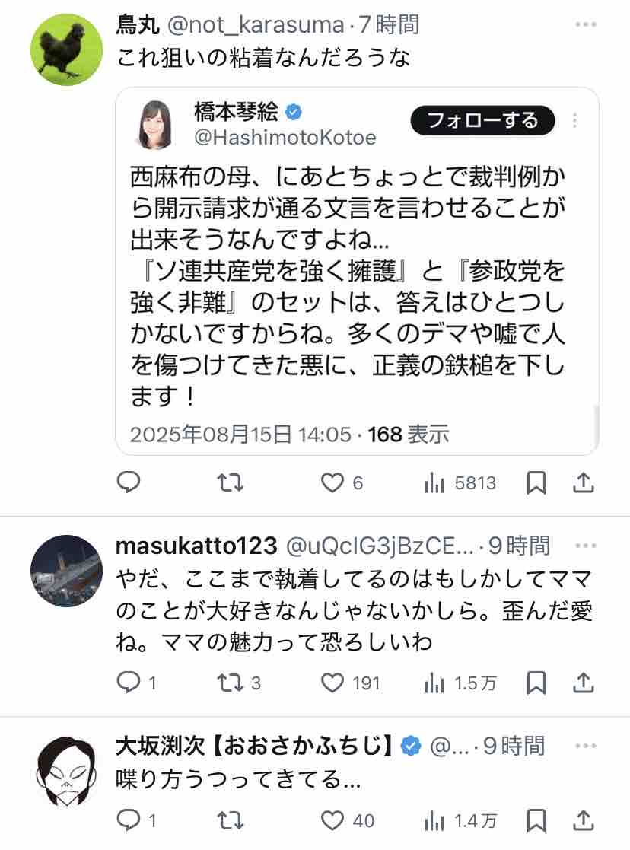This screenshot has width=630, height=850.
Task: View analytics showing 5813 views
Action: point(460,482)
